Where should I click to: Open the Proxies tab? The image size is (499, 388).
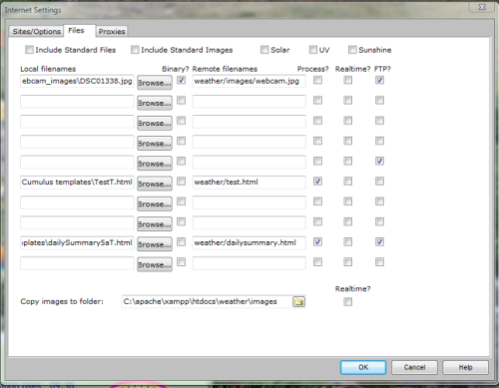[112, 31]
